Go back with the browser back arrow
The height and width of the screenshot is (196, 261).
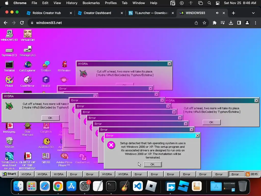[x=6, y=23]
